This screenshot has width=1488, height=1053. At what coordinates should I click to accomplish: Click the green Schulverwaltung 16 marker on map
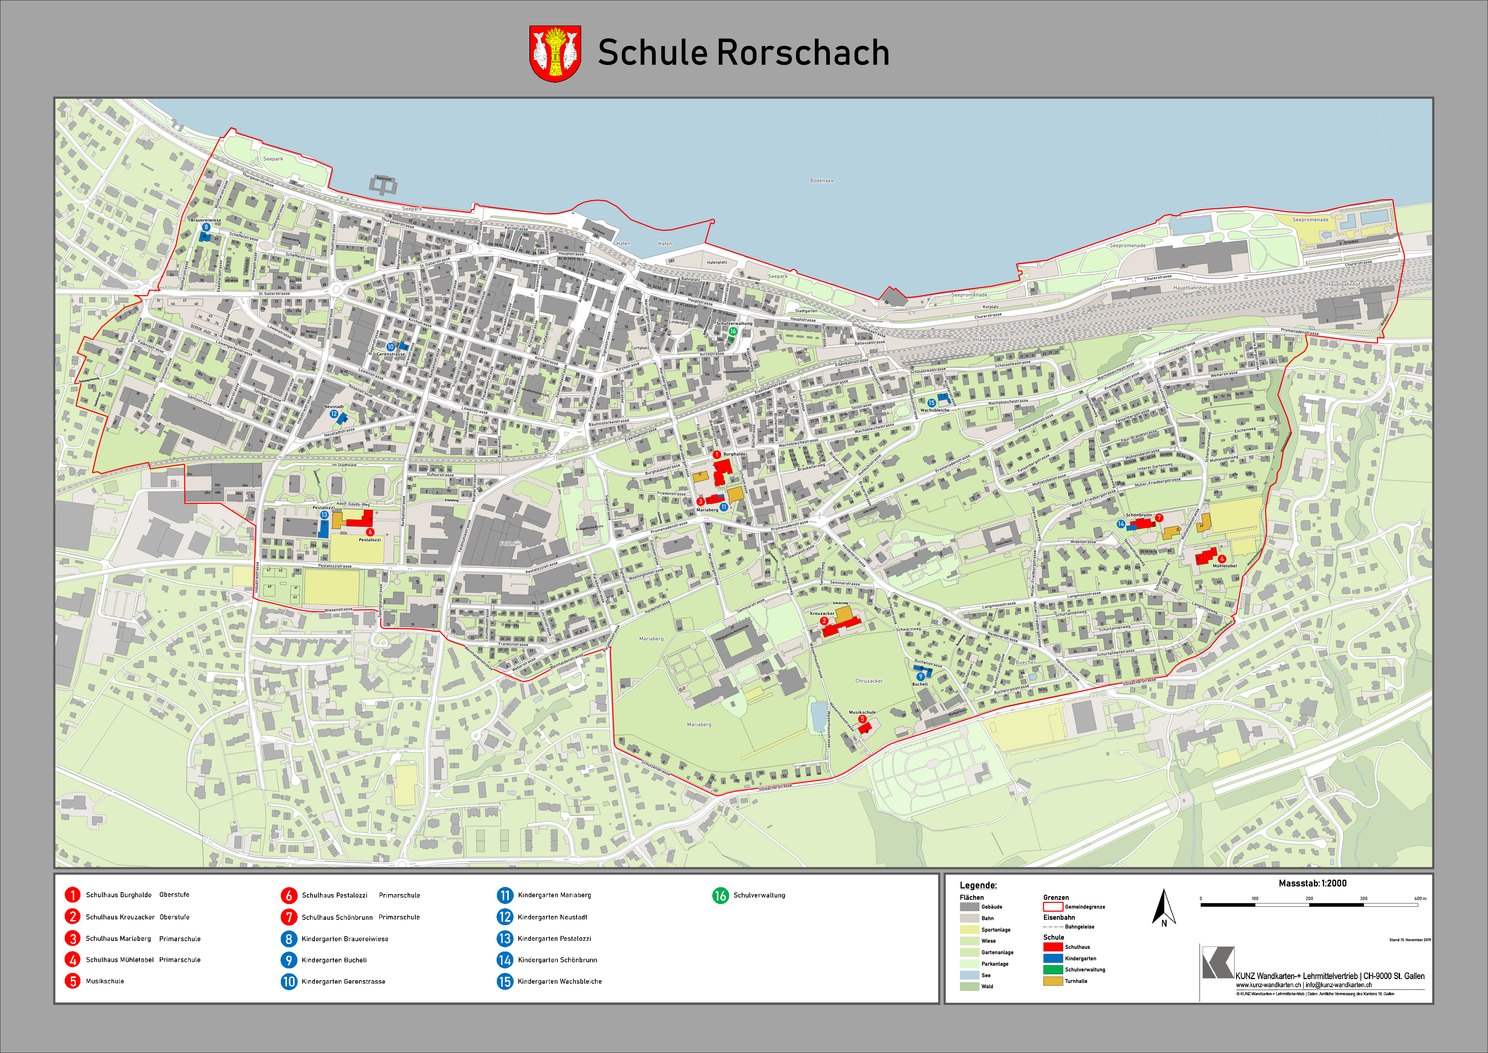pyautogui.click(x=733, y=331)
